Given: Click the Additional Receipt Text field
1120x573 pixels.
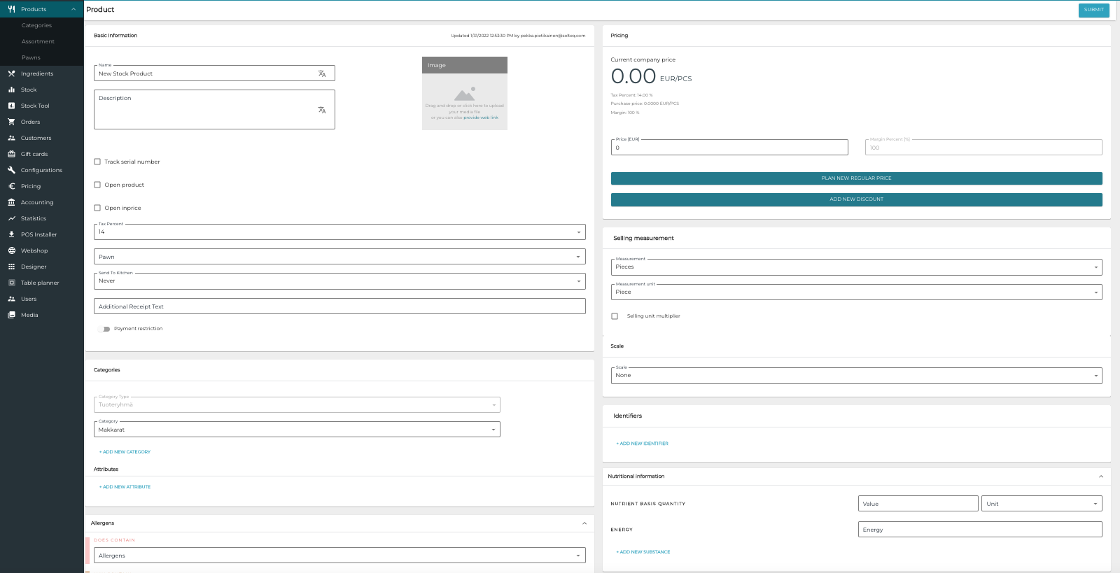Looking at the screenshot, I should tap(339, 306).
